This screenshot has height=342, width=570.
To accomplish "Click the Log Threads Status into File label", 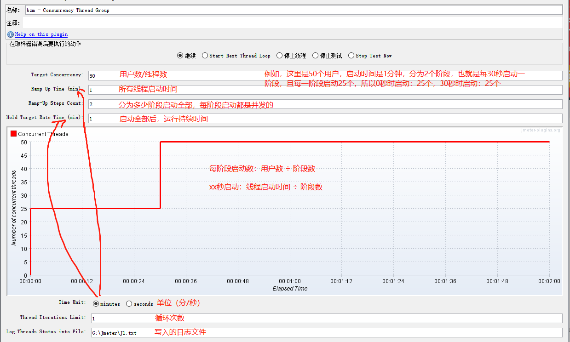I will click(x=46, y=331).
